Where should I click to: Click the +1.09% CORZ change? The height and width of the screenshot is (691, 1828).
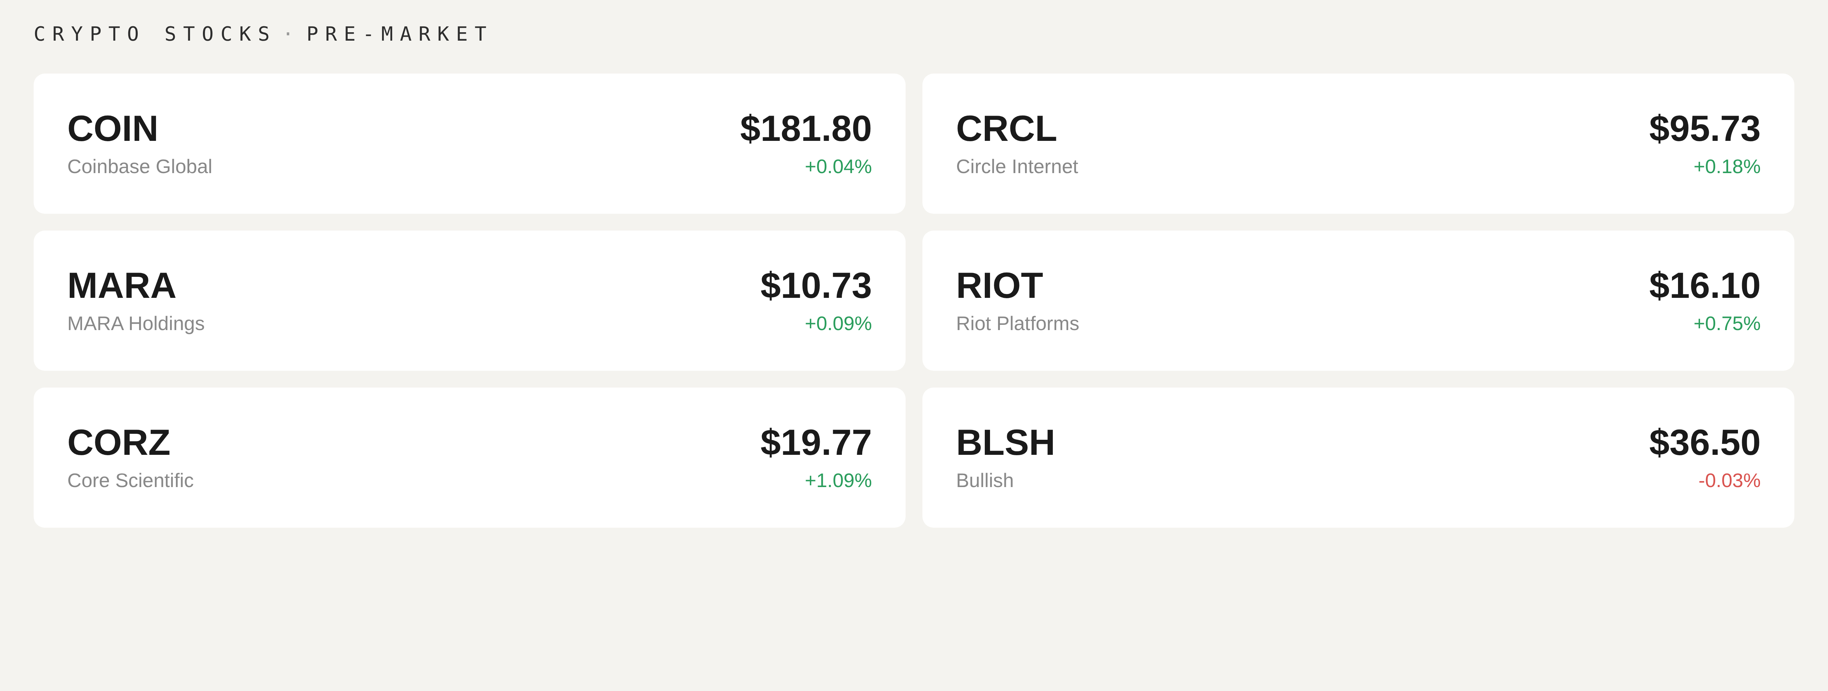[x=838, y=481]
